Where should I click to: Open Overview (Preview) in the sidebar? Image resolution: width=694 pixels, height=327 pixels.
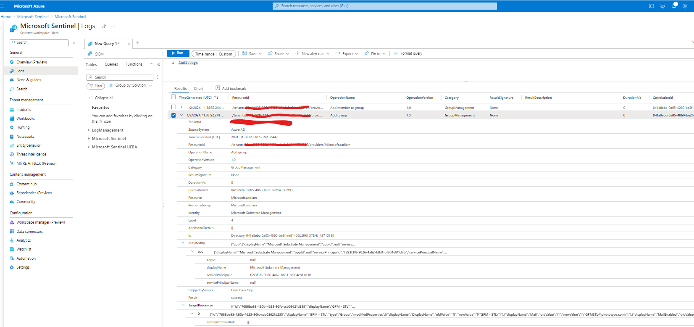click(x=32, y=62)
